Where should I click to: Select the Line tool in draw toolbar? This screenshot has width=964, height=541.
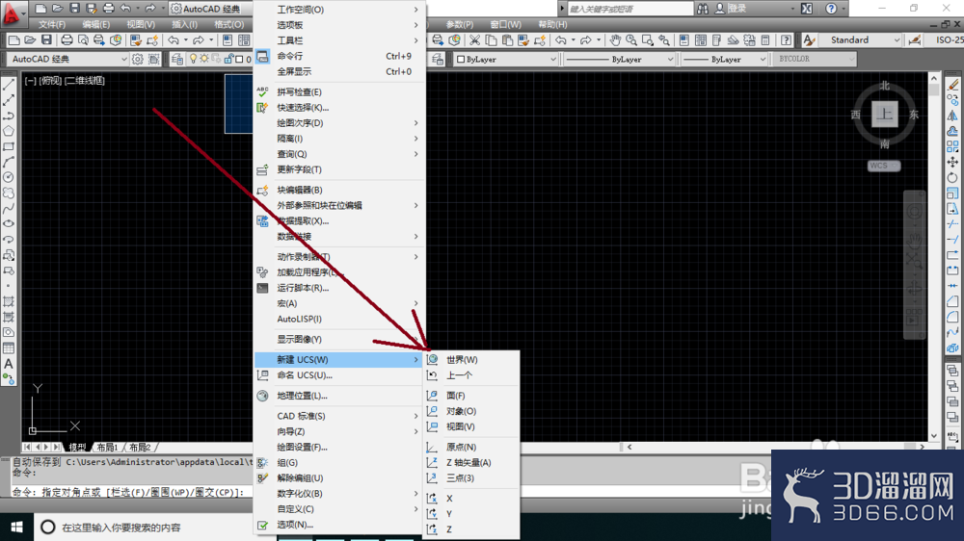(x=9, y=85)
